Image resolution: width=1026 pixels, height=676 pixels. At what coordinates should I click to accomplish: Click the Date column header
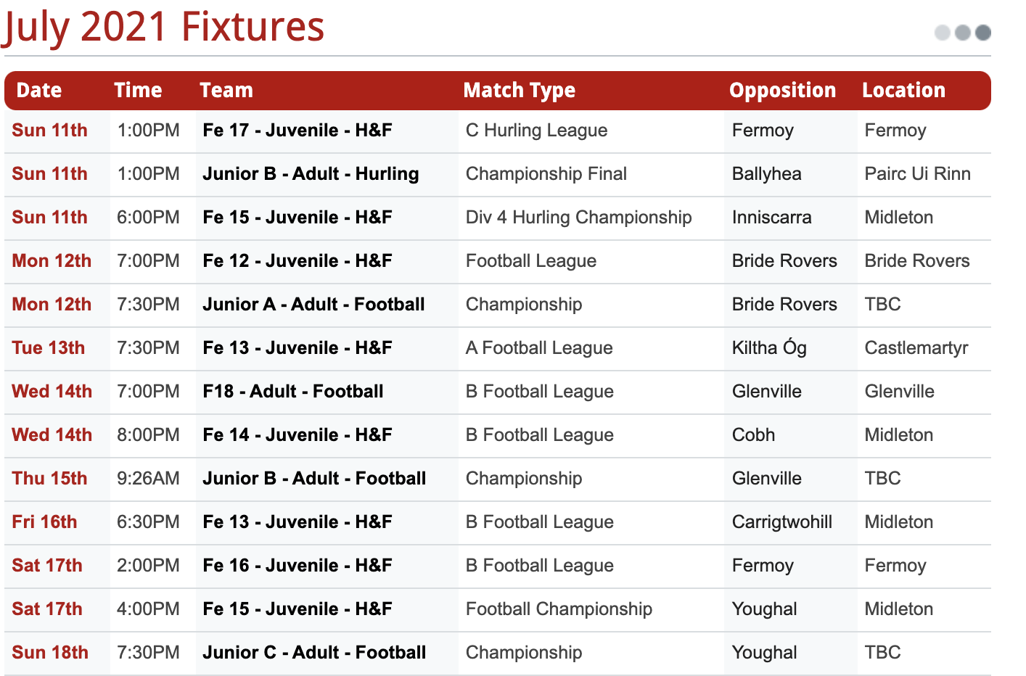click(39, 91)
